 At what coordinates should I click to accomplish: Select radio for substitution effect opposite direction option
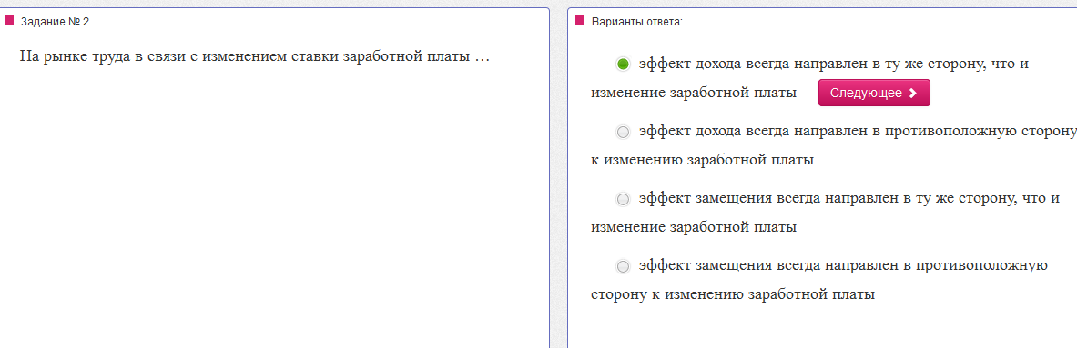pos(623,266)
